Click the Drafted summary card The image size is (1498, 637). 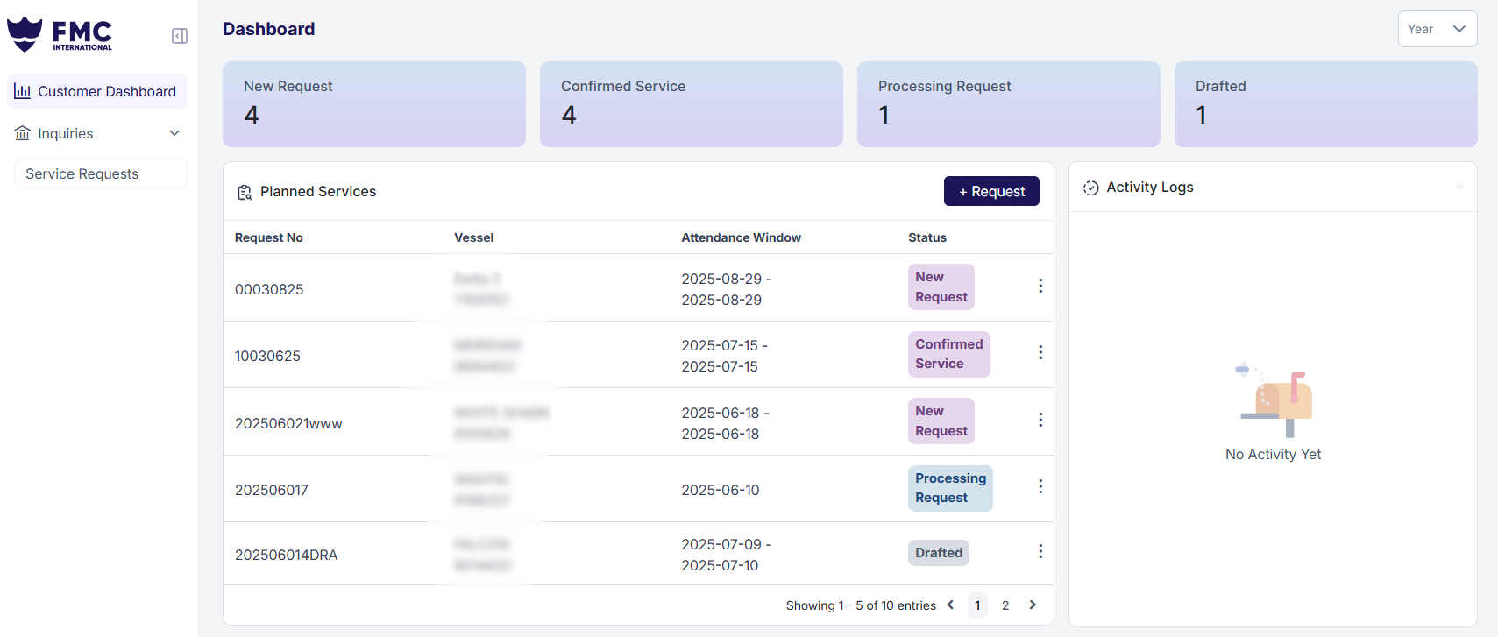pos(1325,104)
